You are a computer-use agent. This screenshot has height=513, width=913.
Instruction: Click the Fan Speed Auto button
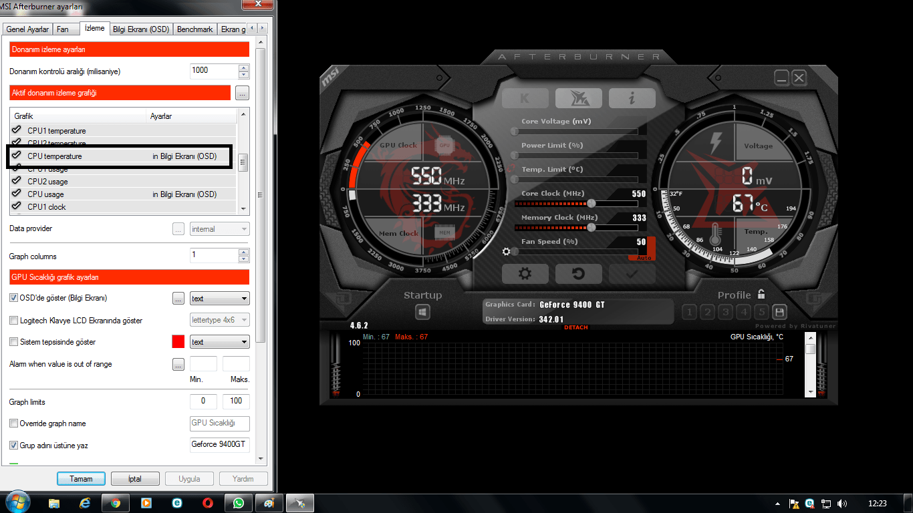pyautogui.click(x=644, y=258)
